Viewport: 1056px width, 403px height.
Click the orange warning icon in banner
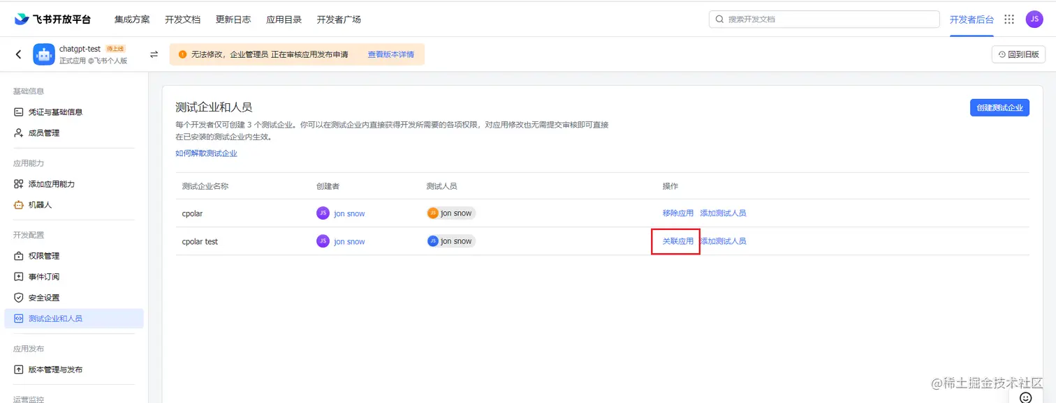point(182,54)
